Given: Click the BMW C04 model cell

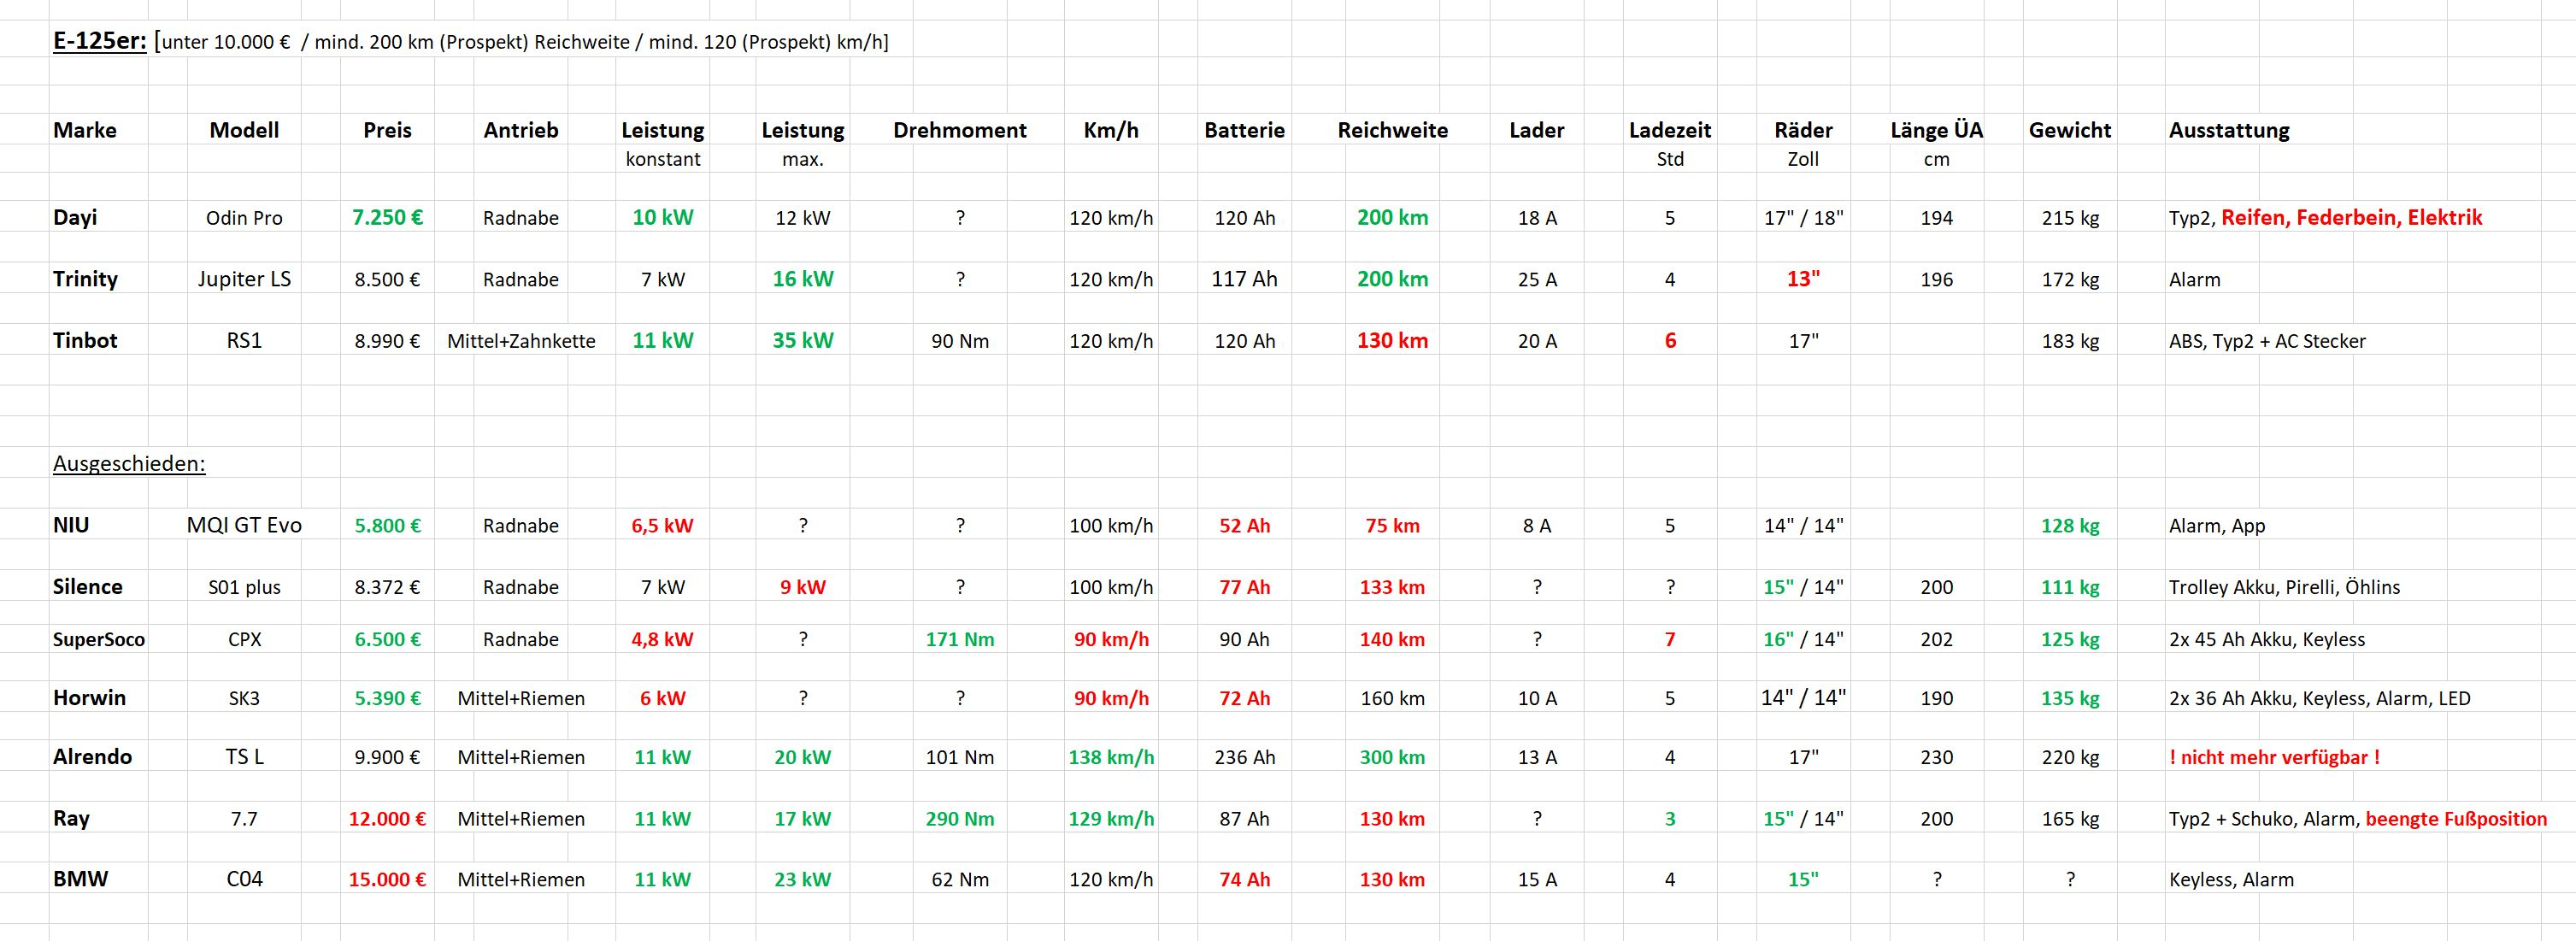Looking at the screenshot, I should (x=244, y=880).
